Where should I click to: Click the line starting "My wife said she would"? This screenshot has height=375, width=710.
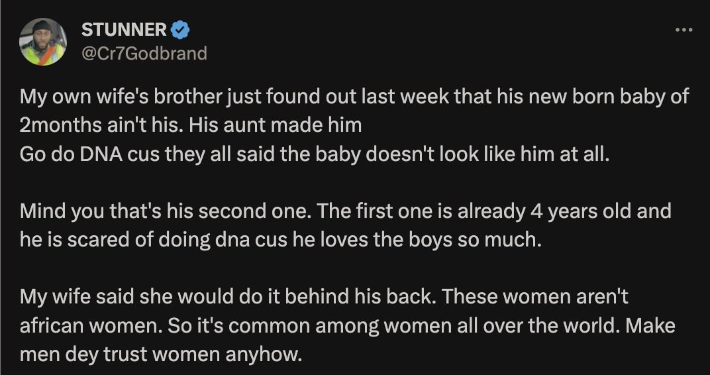click(x=323, y=297)
